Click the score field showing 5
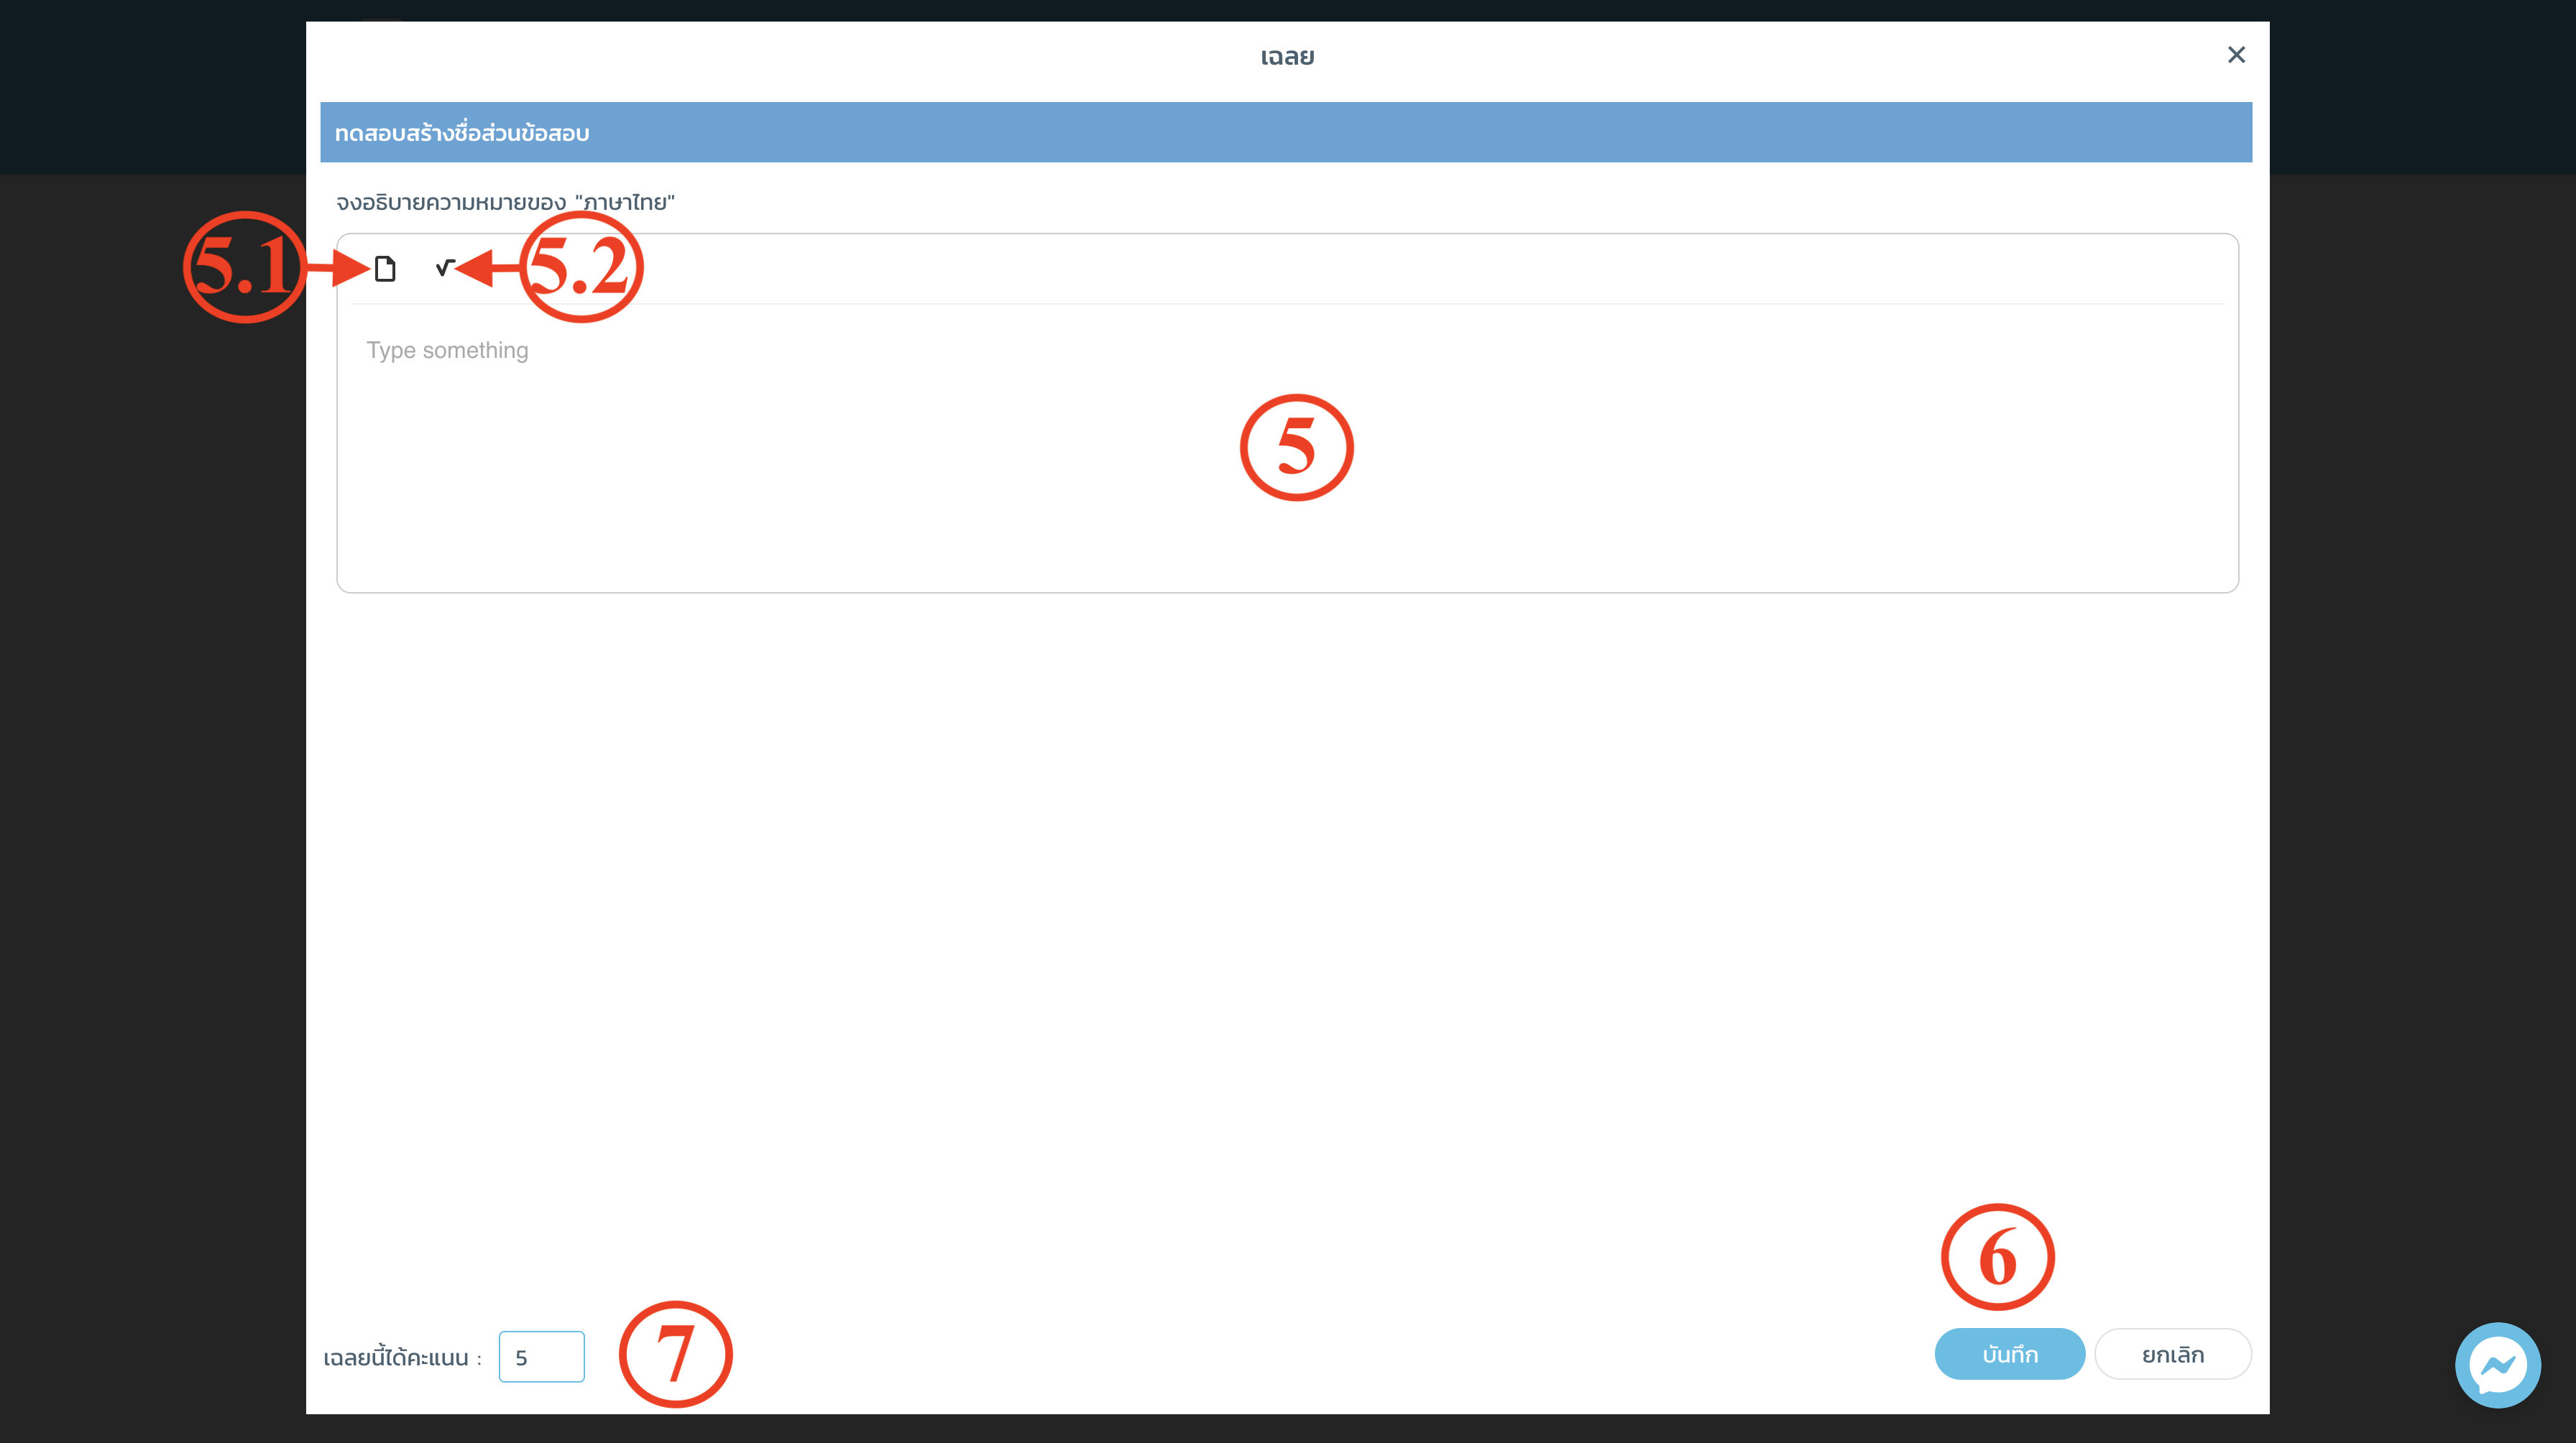The image size is (2576, 1443). pos(541,1356)
